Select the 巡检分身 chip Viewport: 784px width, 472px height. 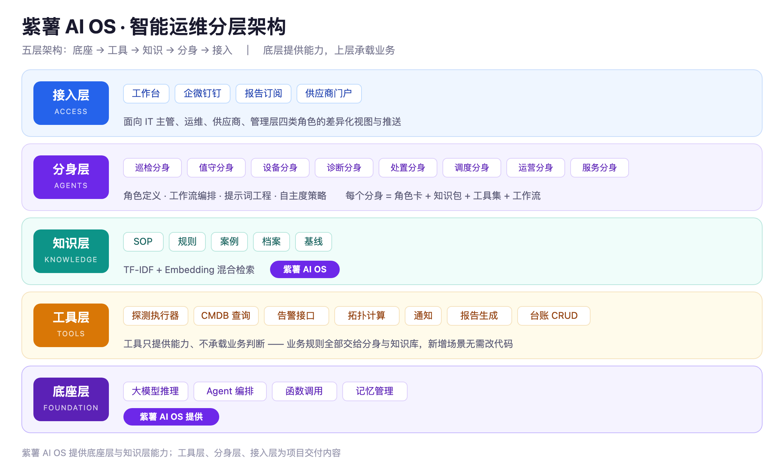click(152, 168)
